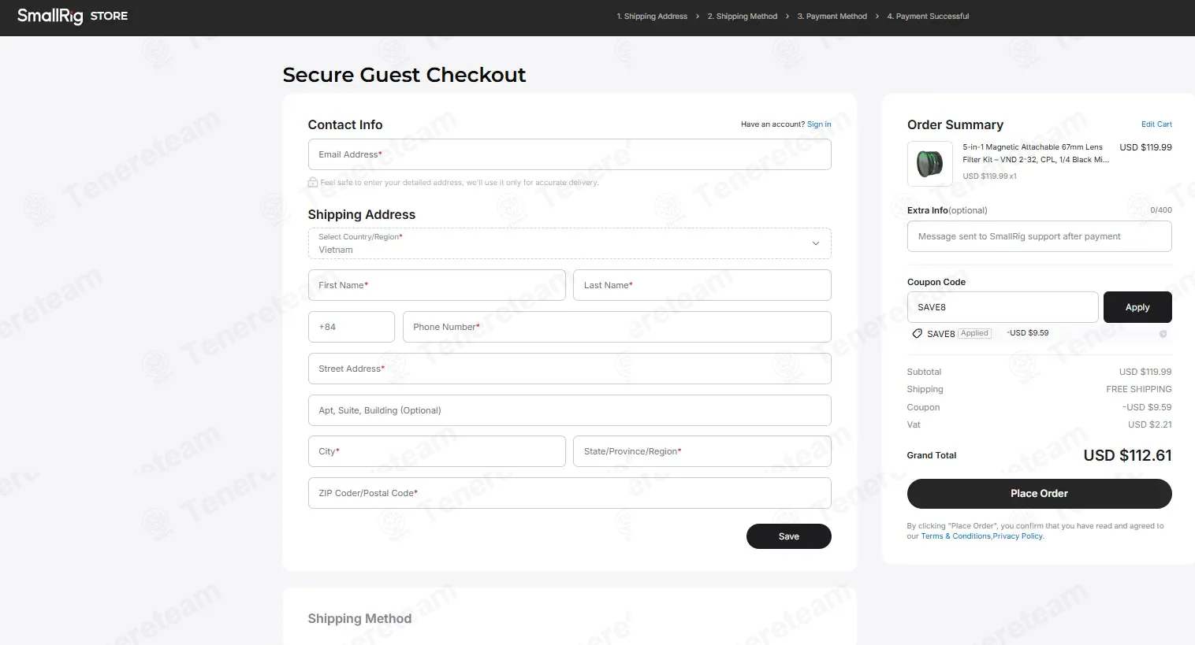This screenshot has height=645, width=1195.
Task: Click the Place Order button
Action: point(1039,494)
